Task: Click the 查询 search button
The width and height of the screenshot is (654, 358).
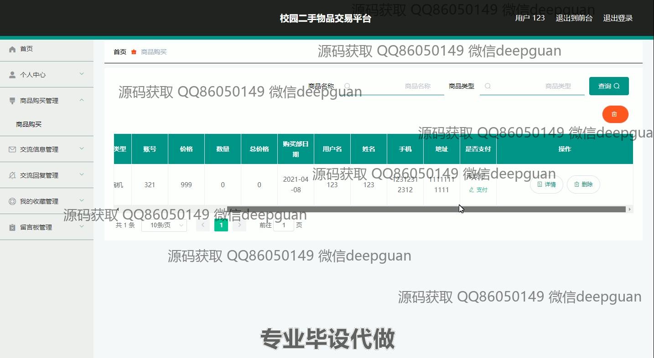Action: (x=608, y=86)
